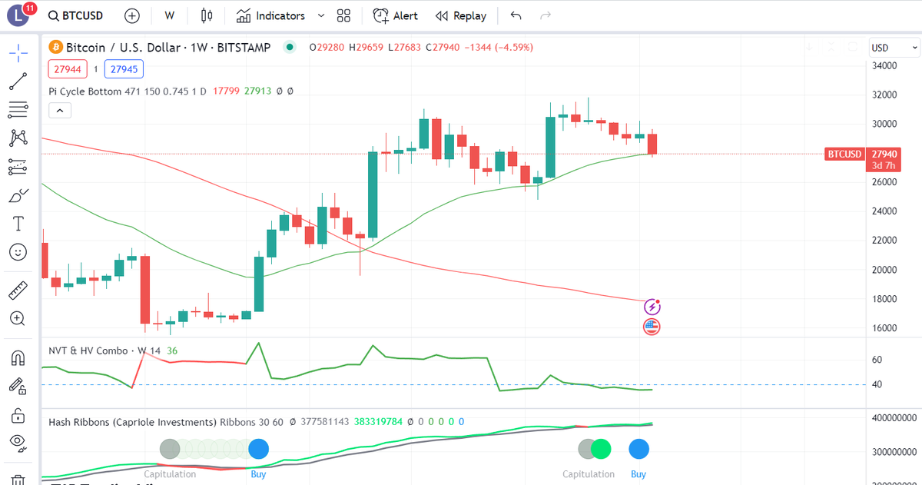Click the bright green capitulation circle
The height and width of the screenshot is (485, 922).
pyautogui.click(x=601, y=449)
